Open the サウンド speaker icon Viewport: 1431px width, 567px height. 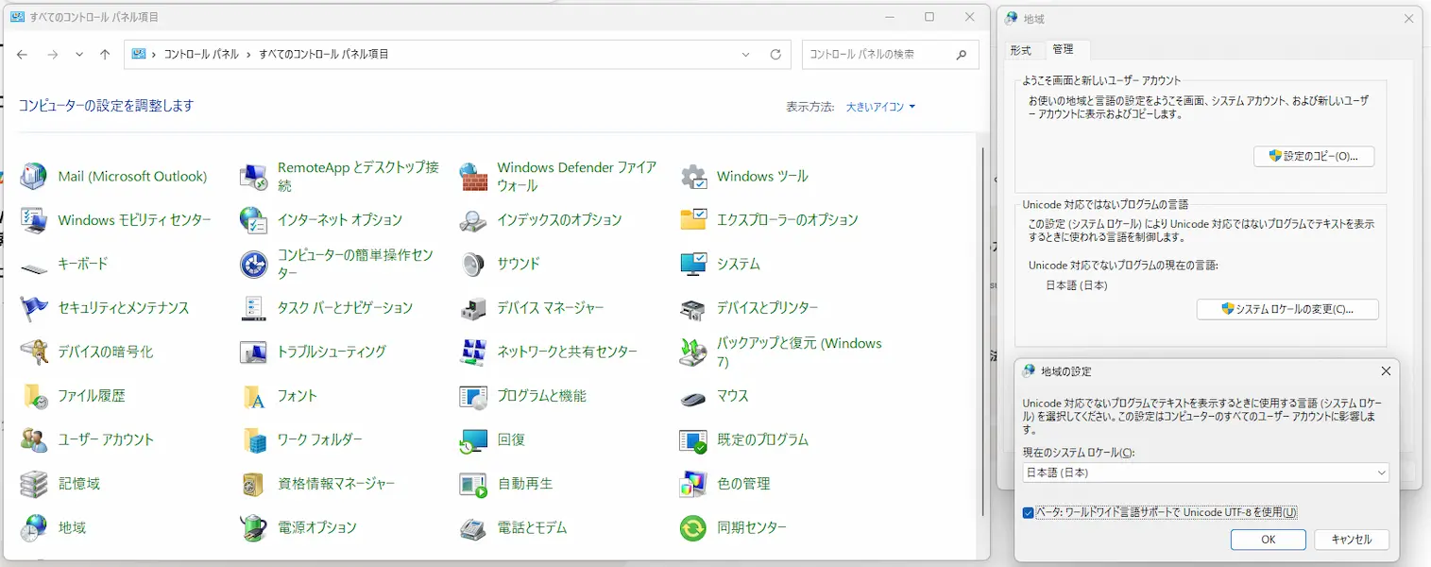point(473,264)
